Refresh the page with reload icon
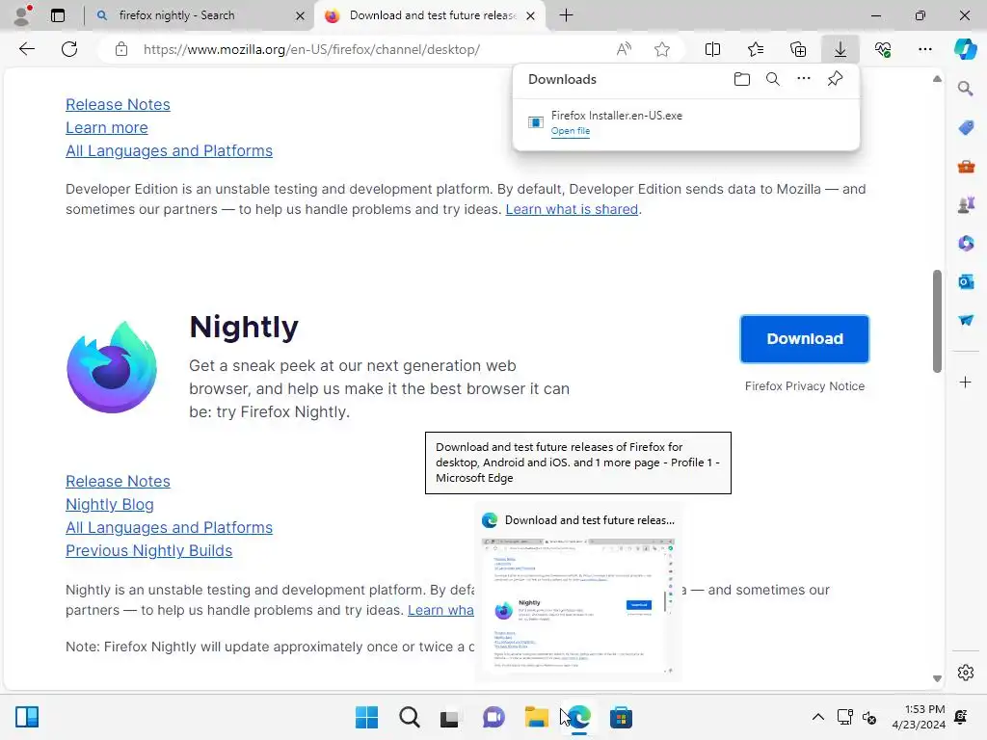 coord(69,49)
